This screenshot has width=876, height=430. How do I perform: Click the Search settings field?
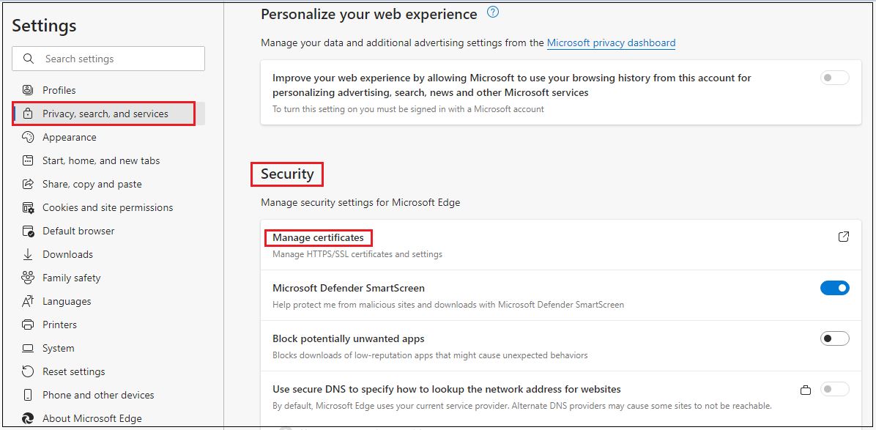pyautogui.click(x=117, y=59)
